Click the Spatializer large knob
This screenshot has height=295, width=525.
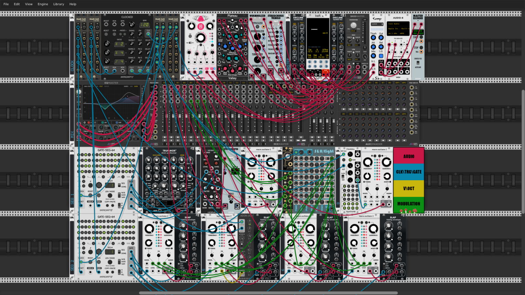[x=257, y=48]
